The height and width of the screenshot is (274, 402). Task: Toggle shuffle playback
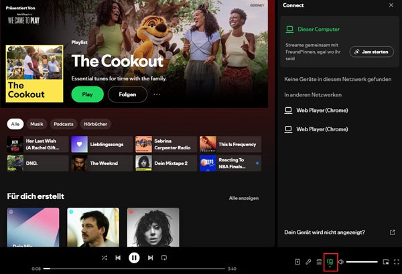(104, 258)
